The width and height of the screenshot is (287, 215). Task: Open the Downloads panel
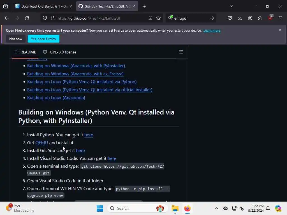pos(240,18)
